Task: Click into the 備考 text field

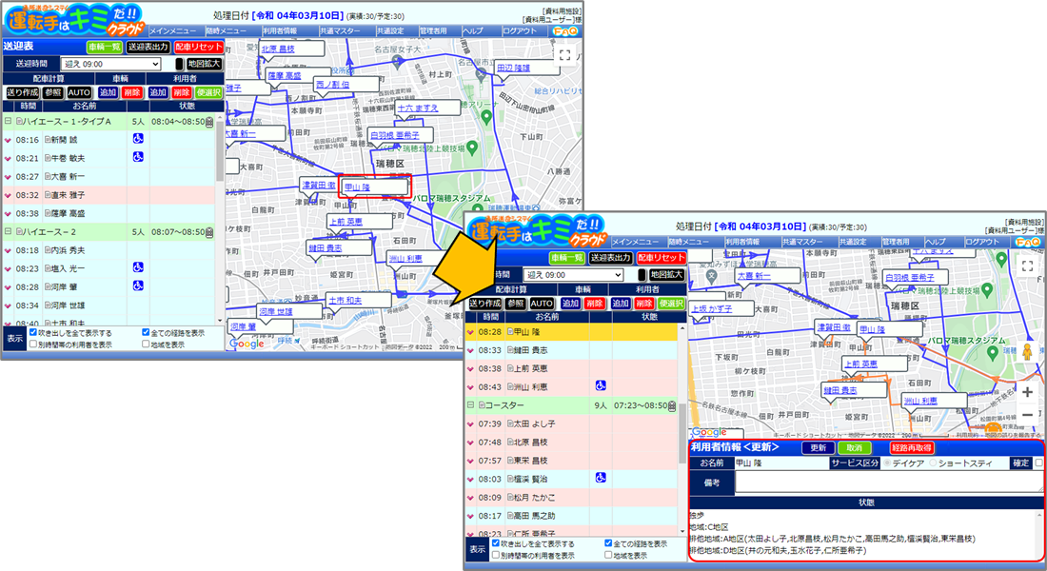Action: [x=889, y=482]
